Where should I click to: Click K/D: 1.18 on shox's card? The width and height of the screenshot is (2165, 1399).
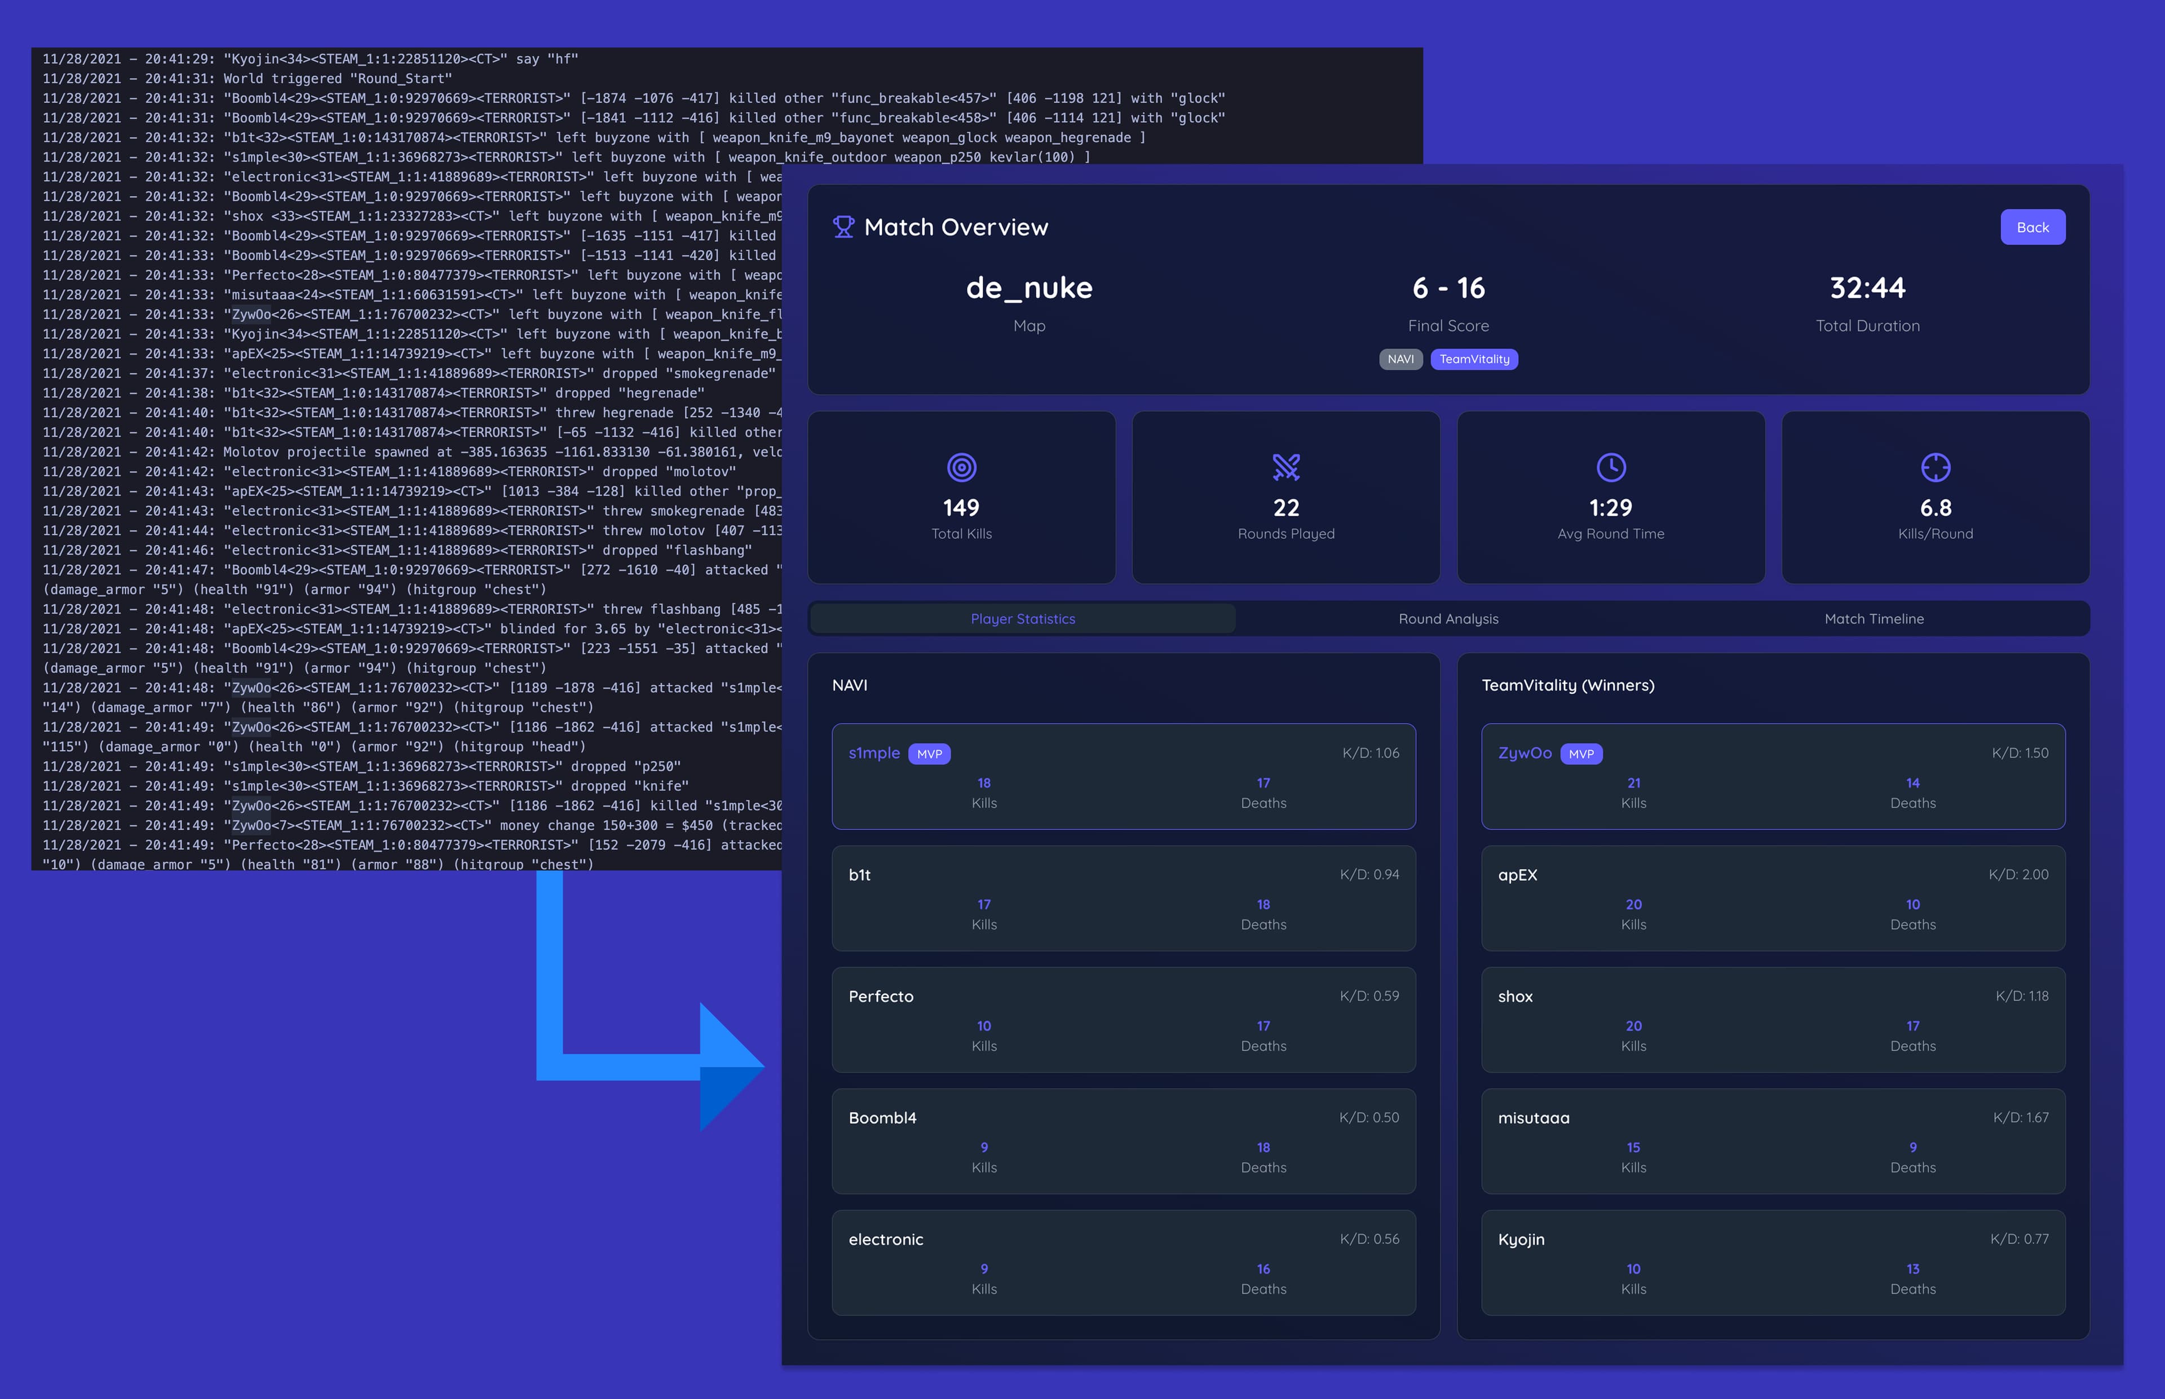tap(2021, 995)
